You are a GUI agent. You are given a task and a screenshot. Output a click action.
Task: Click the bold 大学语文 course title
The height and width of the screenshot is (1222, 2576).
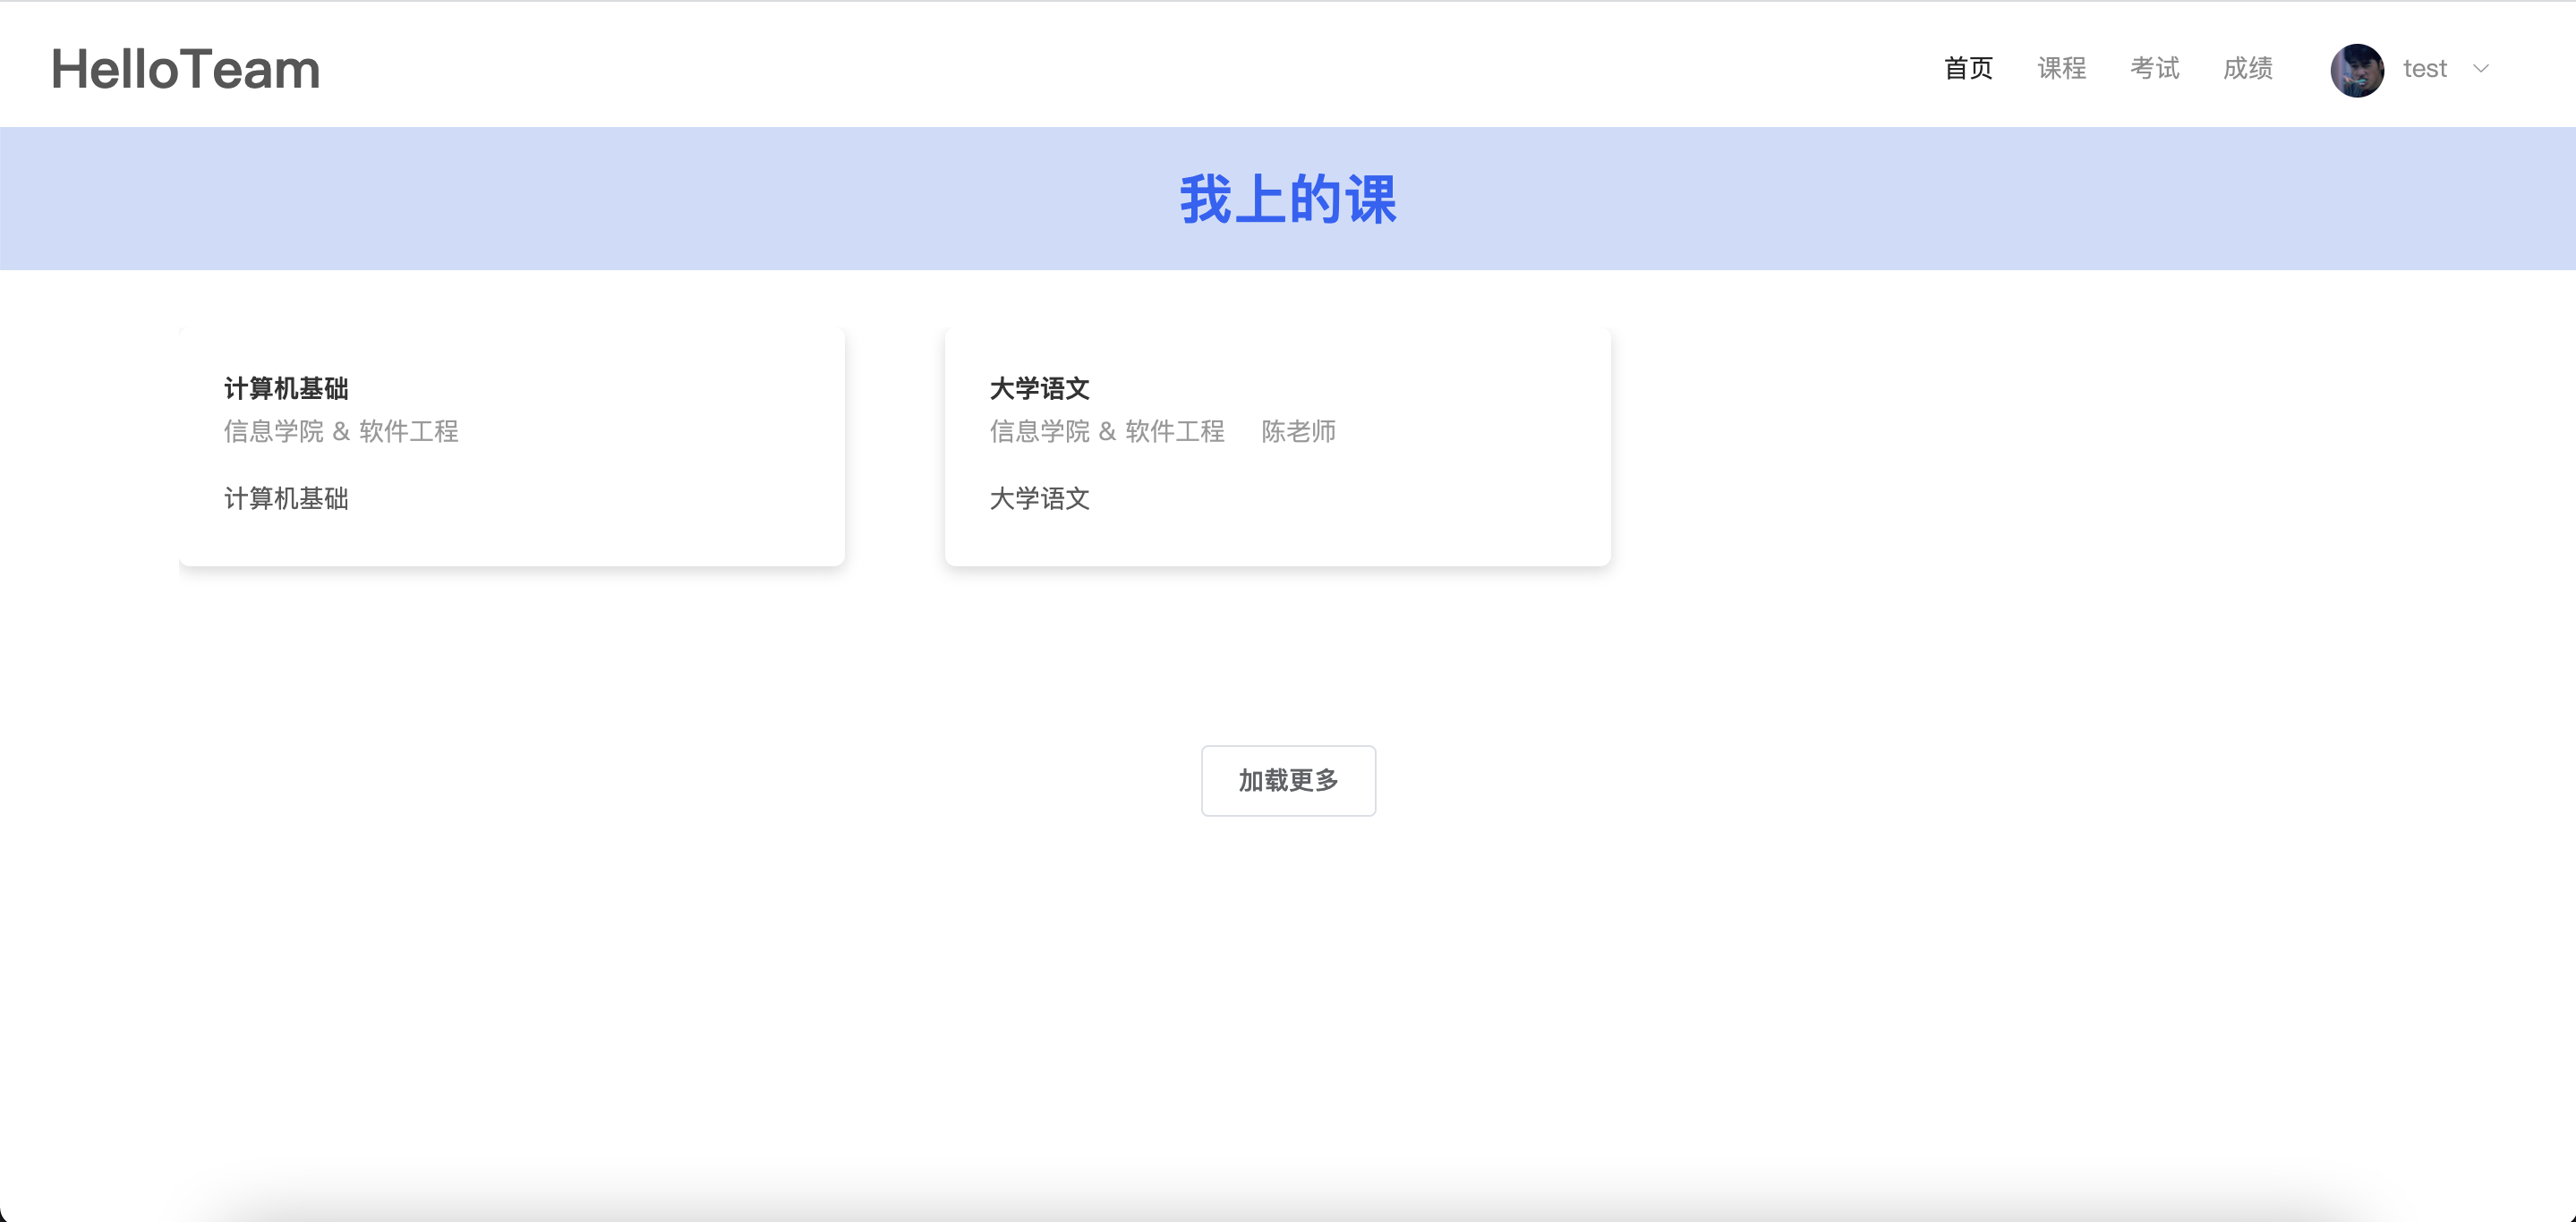tap(1039, 387)
